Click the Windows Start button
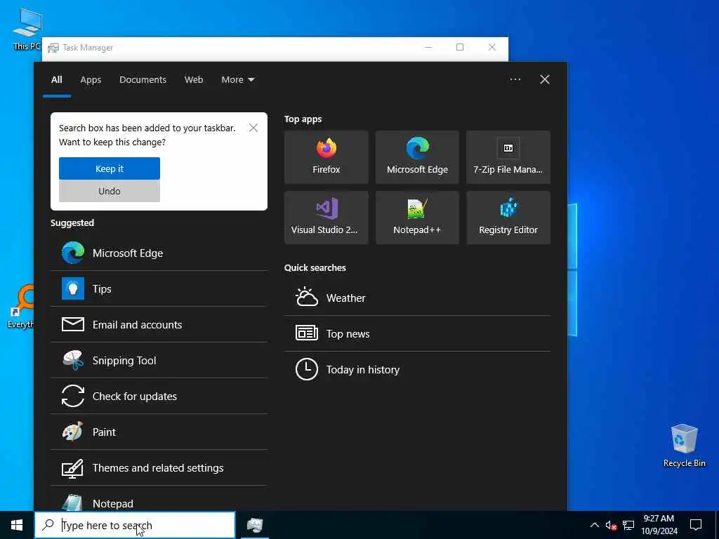The width and height of the screenshot is (719, 539). coord(17,525)
